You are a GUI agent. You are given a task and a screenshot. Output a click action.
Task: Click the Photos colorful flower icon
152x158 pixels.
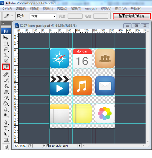[105, 114]
